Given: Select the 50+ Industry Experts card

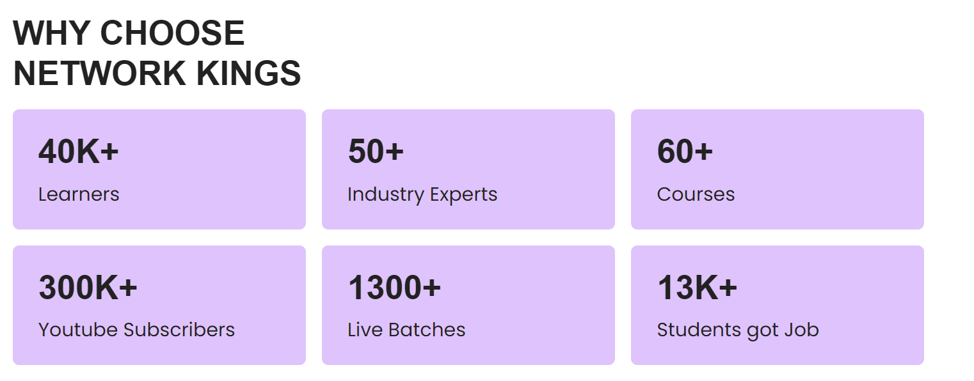Looking at the screenshot, I should point(468,169).
